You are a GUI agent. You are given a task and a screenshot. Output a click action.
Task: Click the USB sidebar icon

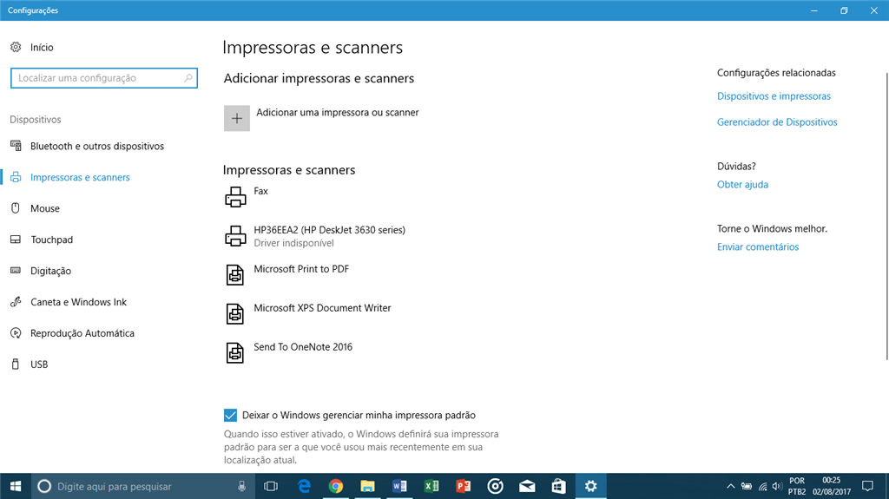pyautogui.click(x=16, y=364)
